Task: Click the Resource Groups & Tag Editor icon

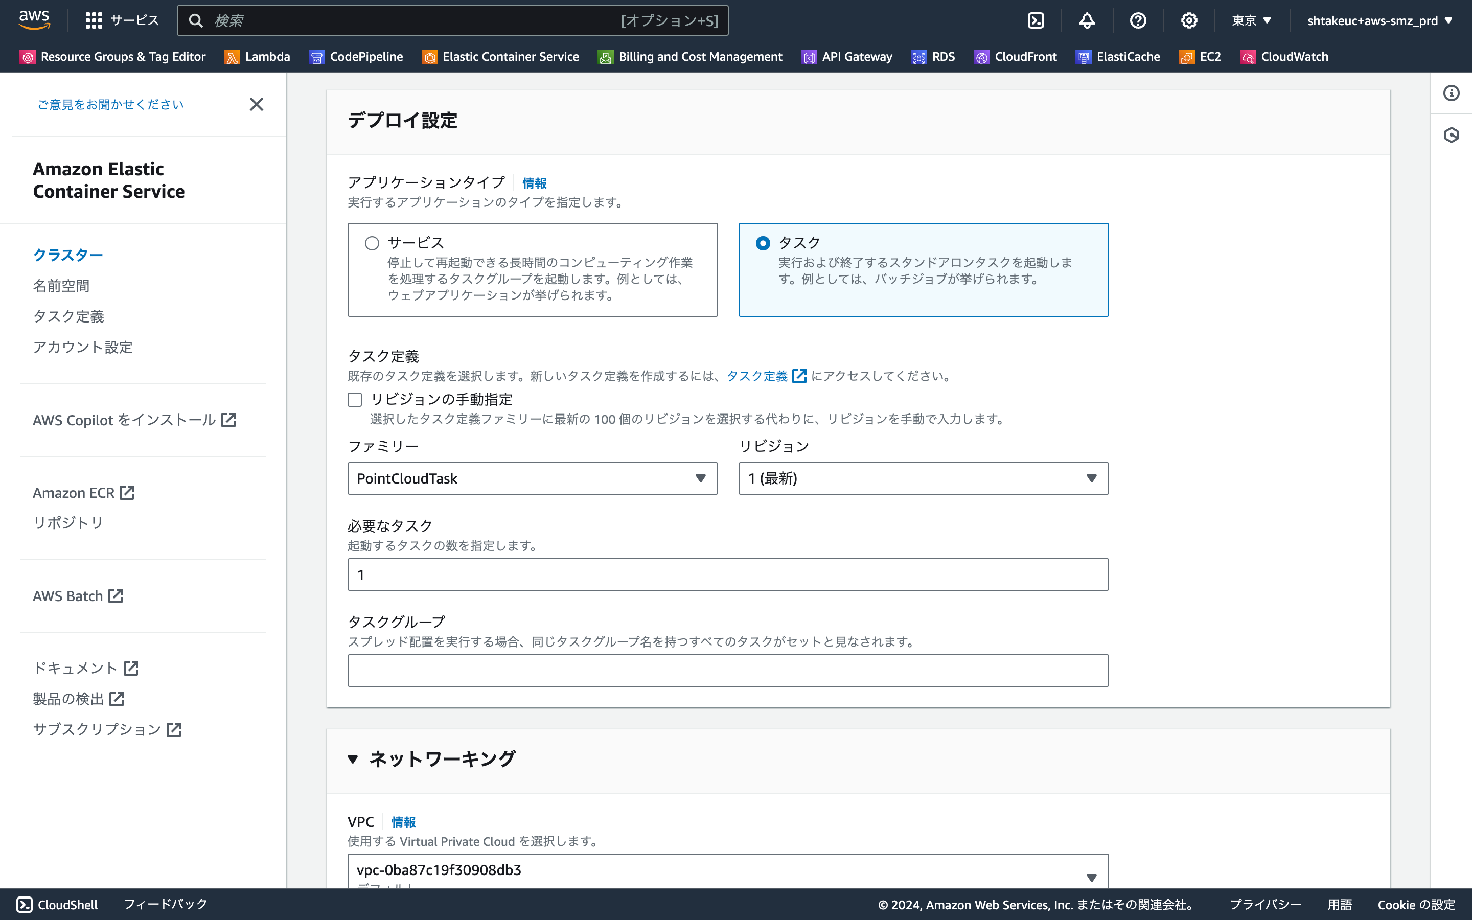Action: 28,57
